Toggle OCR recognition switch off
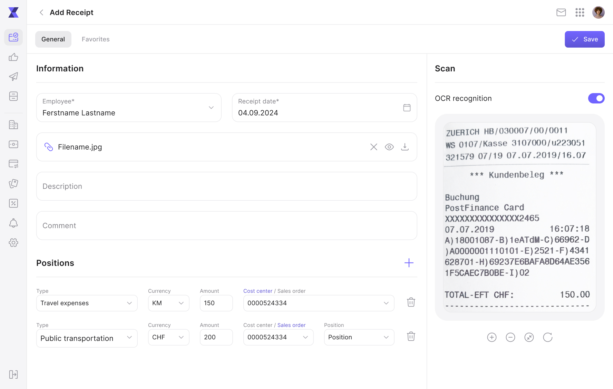Screen dimensions: 613x389 [596, 98]
